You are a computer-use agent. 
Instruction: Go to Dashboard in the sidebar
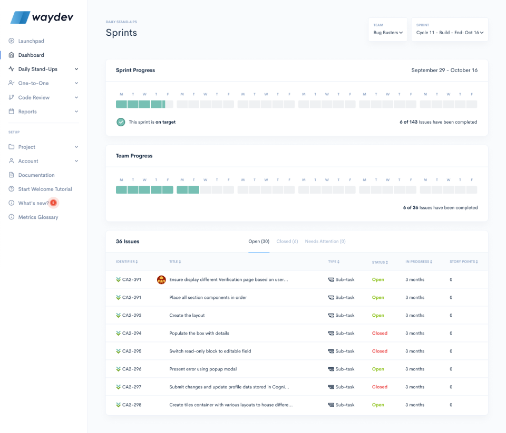tap(31, 55)
